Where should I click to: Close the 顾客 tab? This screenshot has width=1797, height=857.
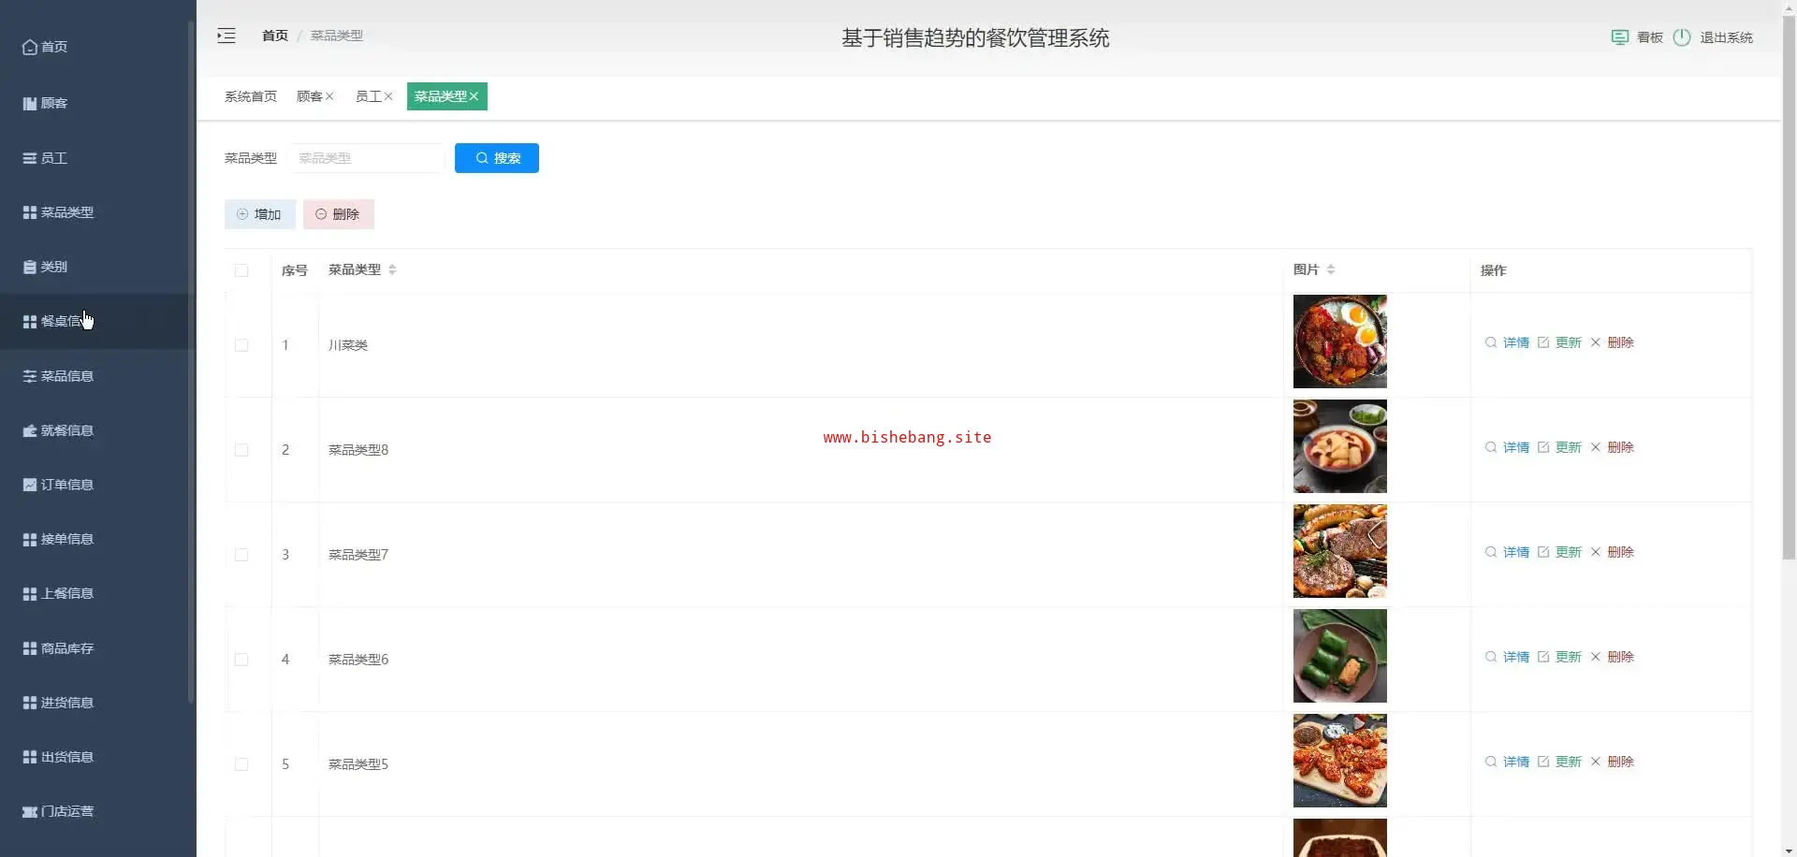(329, 96)
